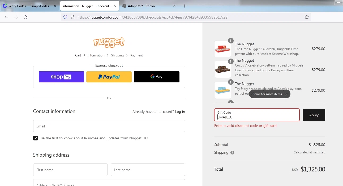
Task: Click the browser URL address bar
Action: pyautogui.click(x=186, y=17)
